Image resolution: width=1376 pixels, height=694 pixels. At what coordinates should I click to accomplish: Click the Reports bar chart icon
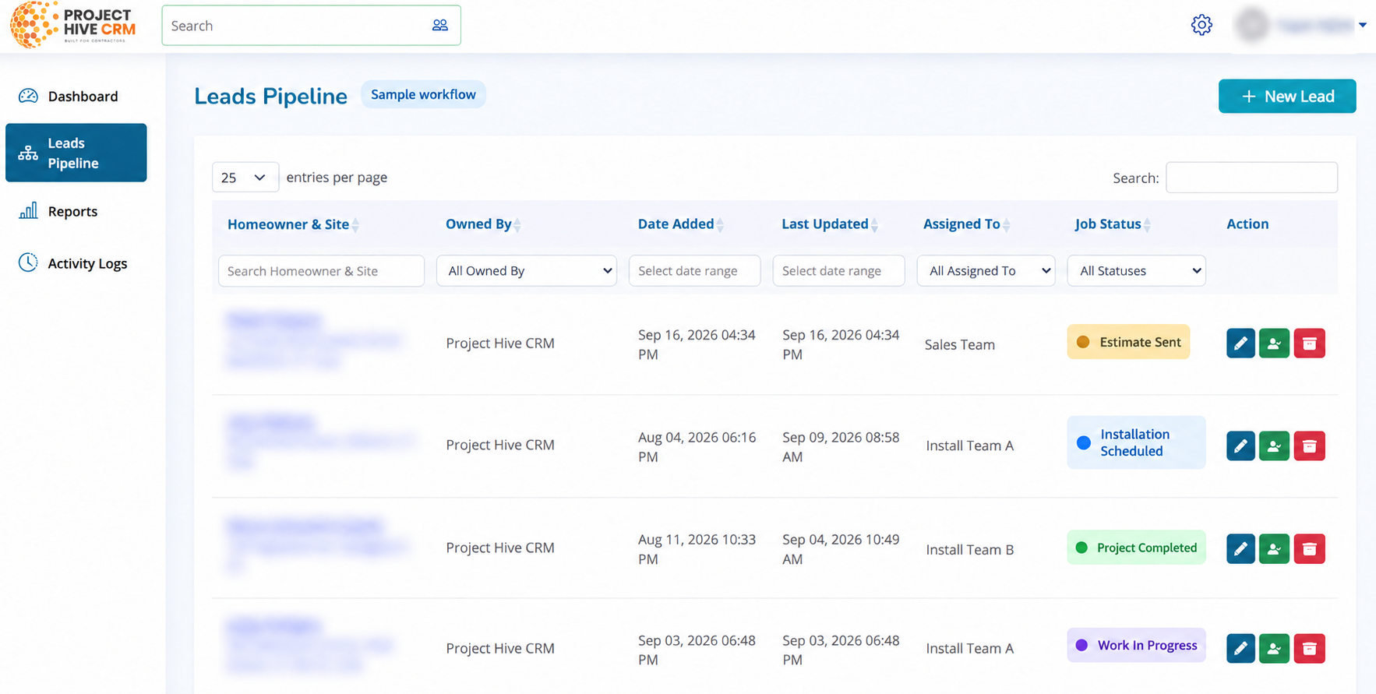(x=28, y=211)
